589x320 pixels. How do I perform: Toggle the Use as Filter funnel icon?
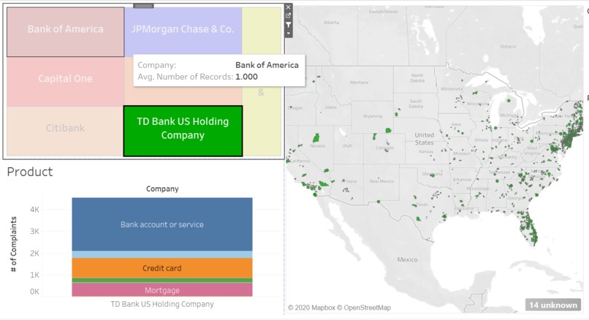[288, 25]
